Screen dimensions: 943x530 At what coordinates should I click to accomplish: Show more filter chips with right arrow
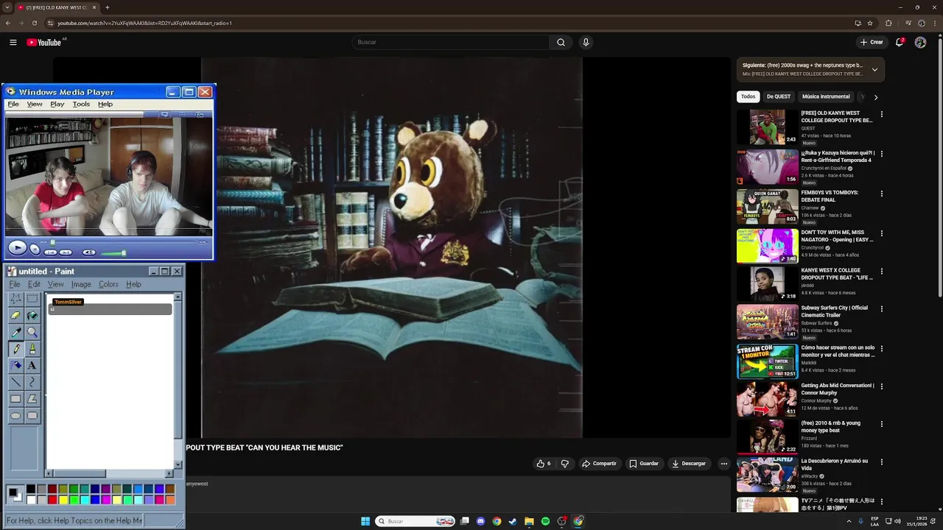click(876, 97)
